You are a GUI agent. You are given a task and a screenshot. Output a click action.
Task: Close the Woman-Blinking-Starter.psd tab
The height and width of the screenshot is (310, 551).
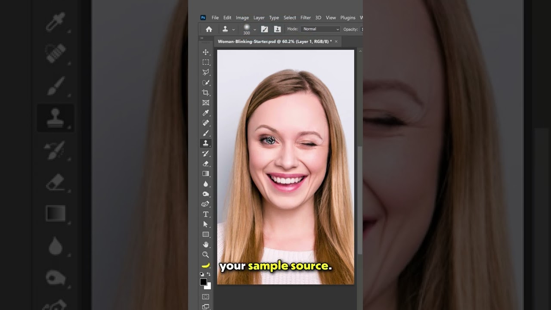[x=336, y=42]
